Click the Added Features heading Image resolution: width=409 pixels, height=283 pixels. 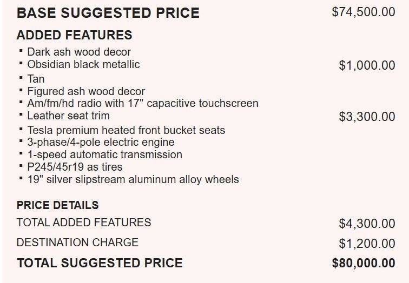coord(74,36)
